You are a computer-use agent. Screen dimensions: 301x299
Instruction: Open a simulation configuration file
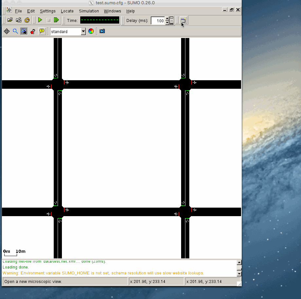pos(10,20)
